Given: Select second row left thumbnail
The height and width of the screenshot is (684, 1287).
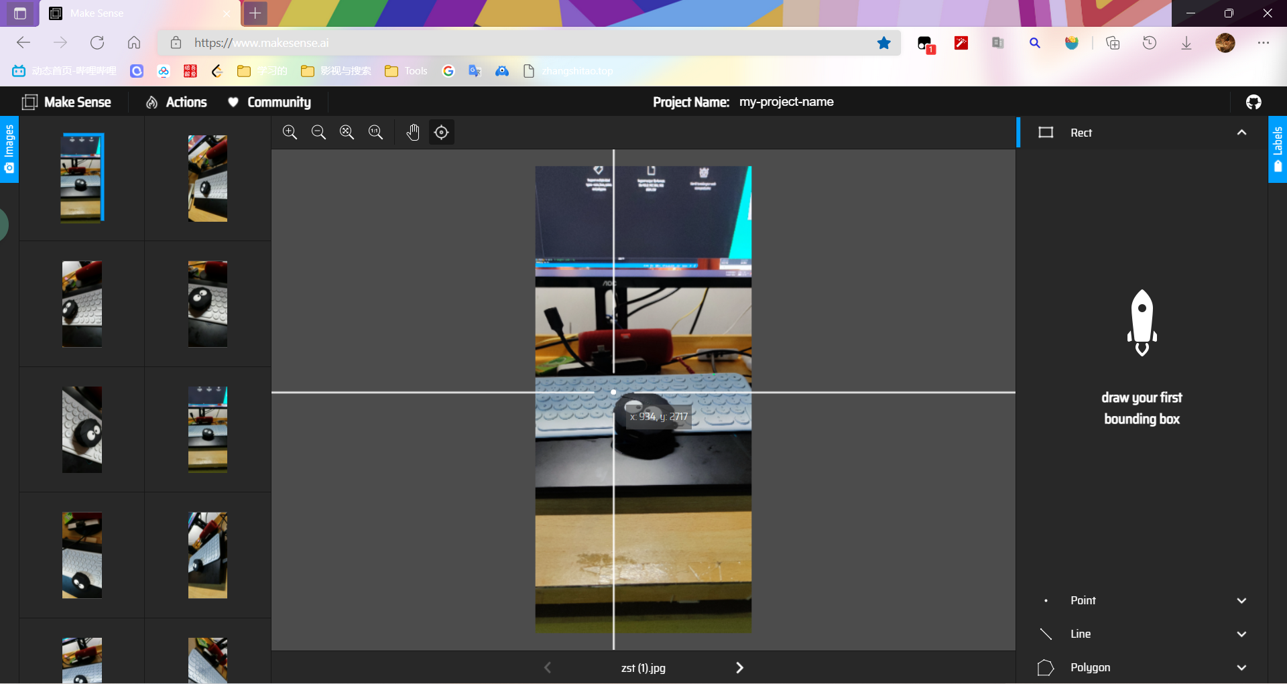Looking at the screenshot, I should [82, 304].
